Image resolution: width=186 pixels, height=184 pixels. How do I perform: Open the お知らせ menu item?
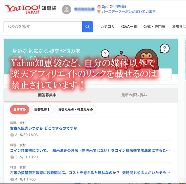tap(179, 27)
